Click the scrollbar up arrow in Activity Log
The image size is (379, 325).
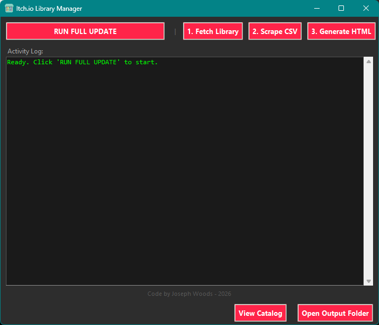(x=369, y=62)
